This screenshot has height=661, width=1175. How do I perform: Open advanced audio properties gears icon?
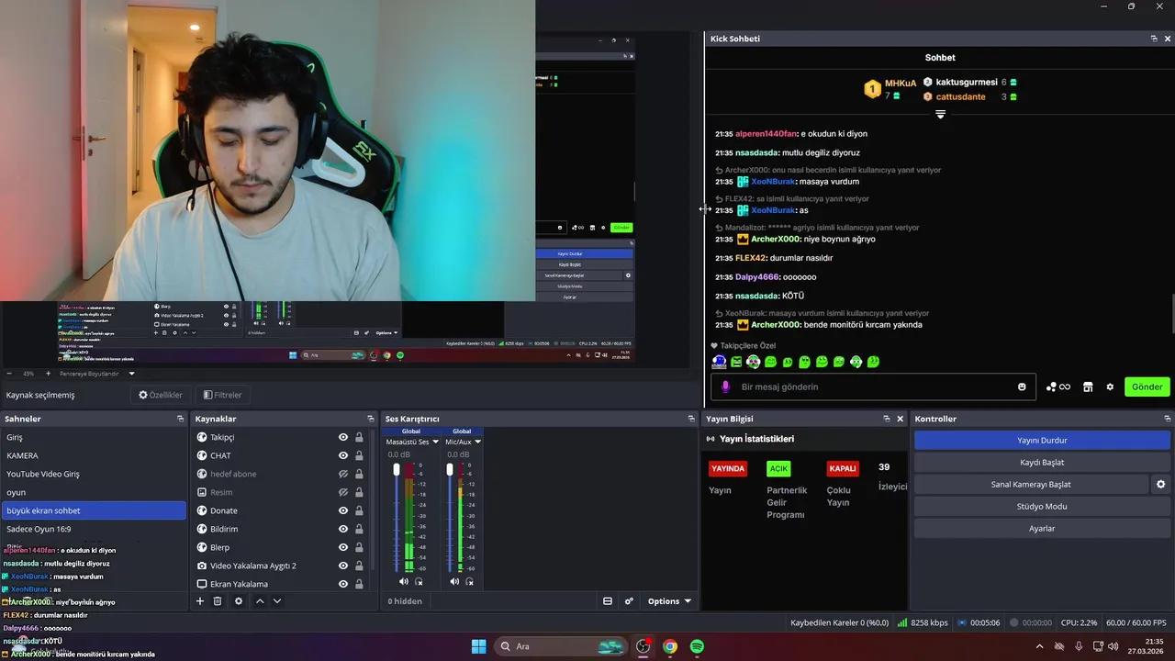[x=629, y=601]
